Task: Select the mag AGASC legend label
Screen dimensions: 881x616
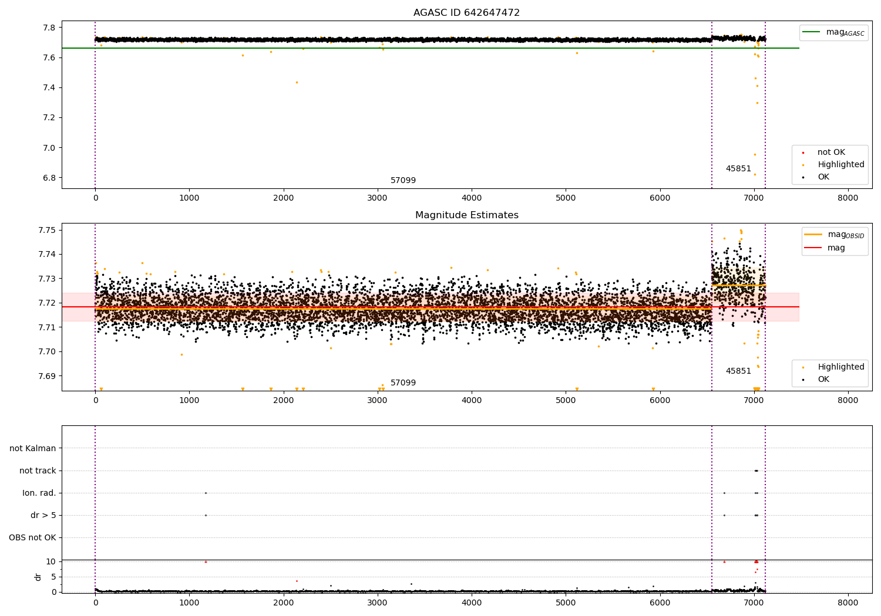Action: (x=845, y=32)
